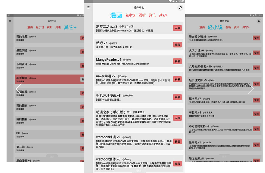This screenshot has width=265, height=173.
Task: Tap the 贴吧.v7 plugin title
Action: coord(102,43)
